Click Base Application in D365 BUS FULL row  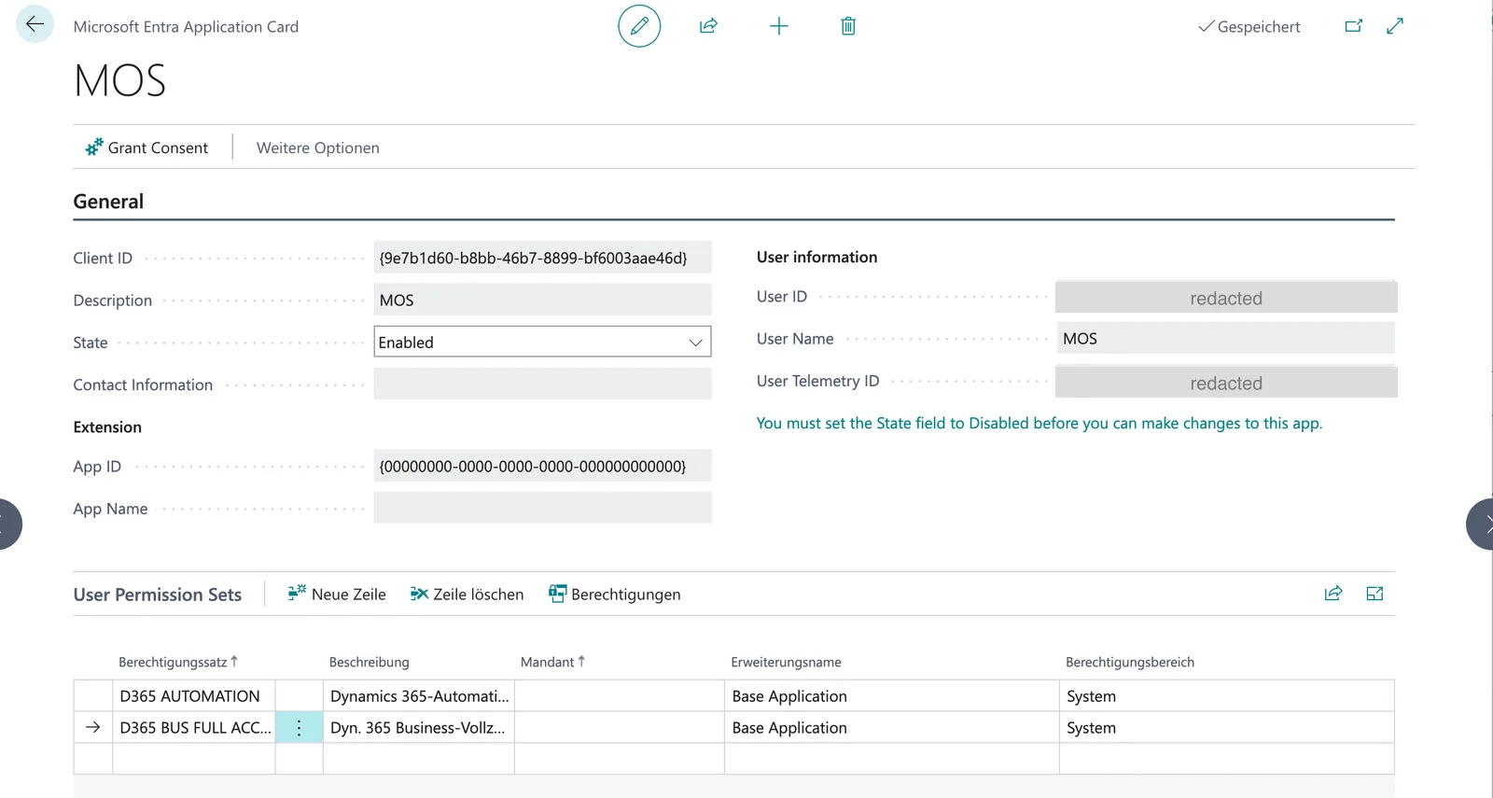pyautogui.click(x=892, y=728)
